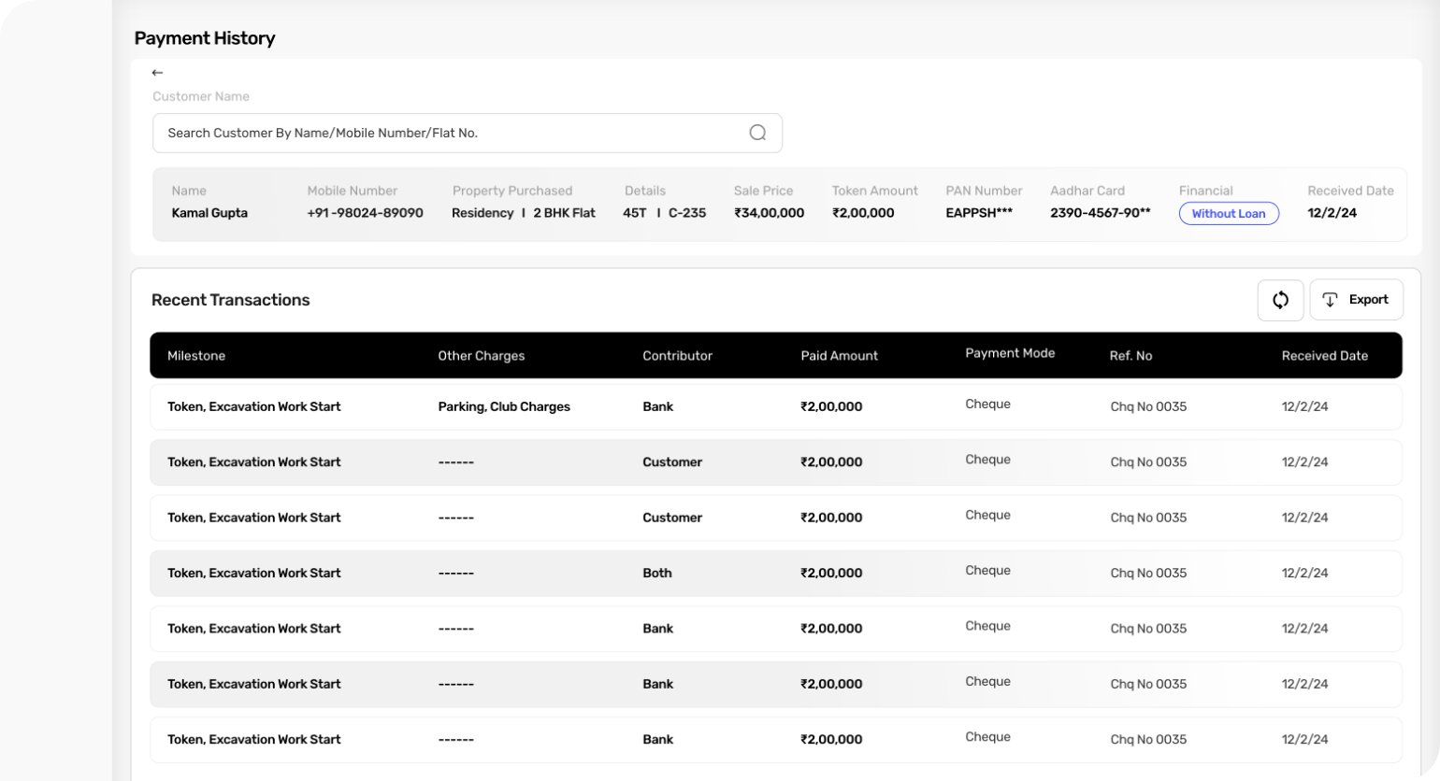Click Residency 2 BHK Flat text
Screen dimensions: 1440x781
(524, 213)
